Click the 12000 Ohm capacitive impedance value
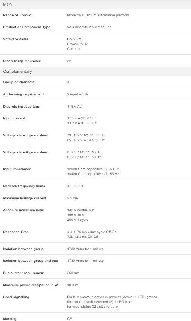191x321 pixels. (x=93, y=169)
